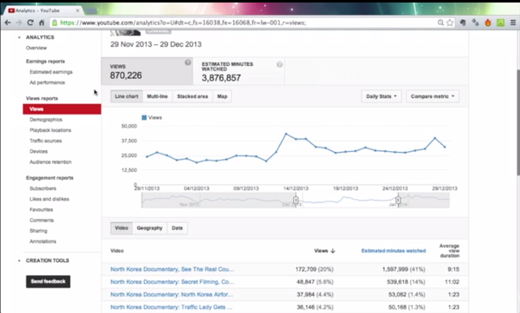This screenshot has width=520, height=313.
Task: Click the Send feedback button
Action: 48,282
